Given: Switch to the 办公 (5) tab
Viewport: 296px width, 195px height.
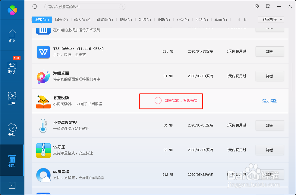Looking at the screenshot, I should click(x=183, y=20).
